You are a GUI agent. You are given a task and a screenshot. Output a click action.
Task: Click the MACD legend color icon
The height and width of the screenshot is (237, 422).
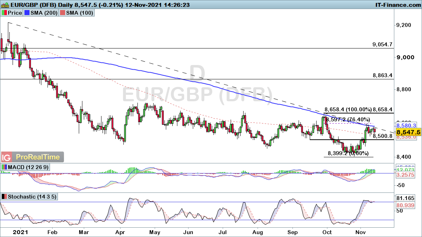coord(4,167)
